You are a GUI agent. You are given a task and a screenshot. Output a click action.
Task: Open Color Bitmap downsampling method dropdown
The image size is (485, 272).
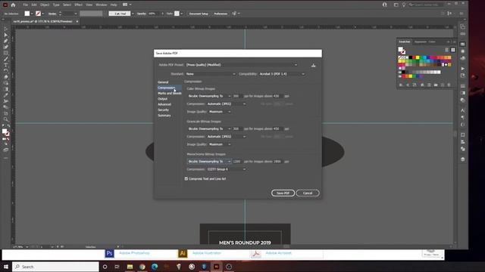(209, 96)
